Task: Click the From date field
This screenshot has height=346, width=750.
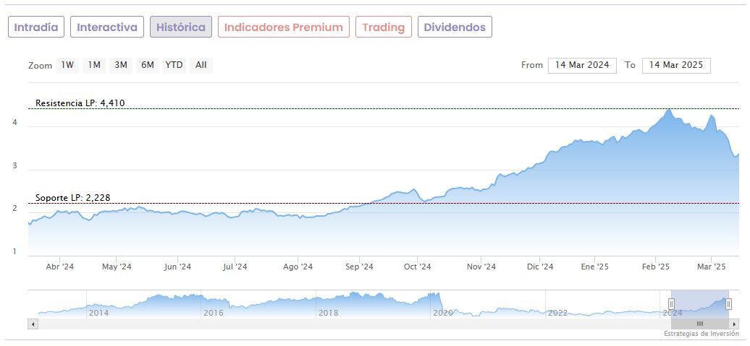Action: point(582,65)
